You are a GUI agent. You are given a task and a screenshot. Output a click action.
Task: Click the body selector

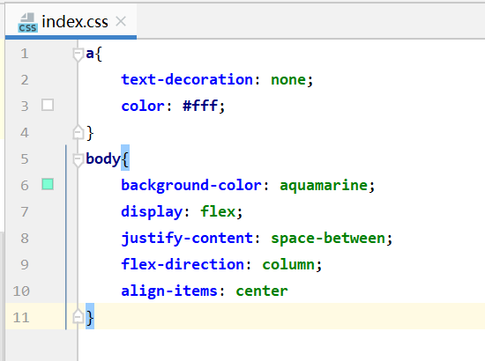(103, 159)
